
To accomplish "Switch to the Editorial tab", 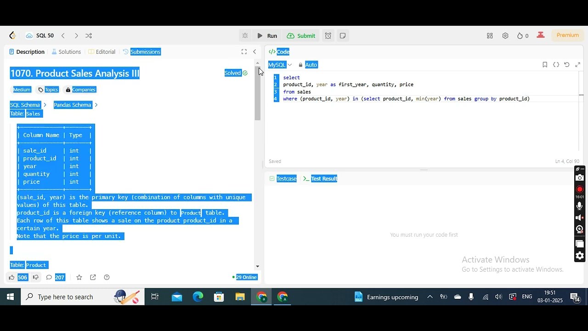I will coord(102,51).
